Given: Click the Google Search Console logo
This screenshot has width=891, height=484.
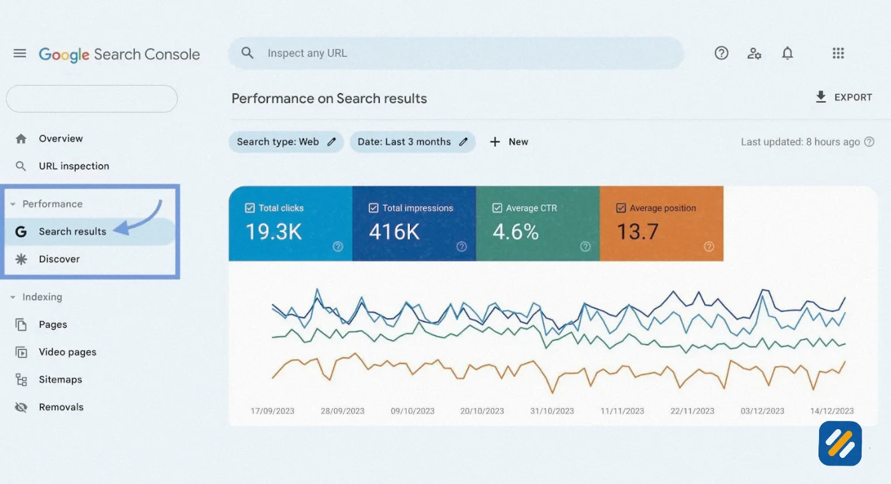Looking at the screenshot, I should pos(119,54).
